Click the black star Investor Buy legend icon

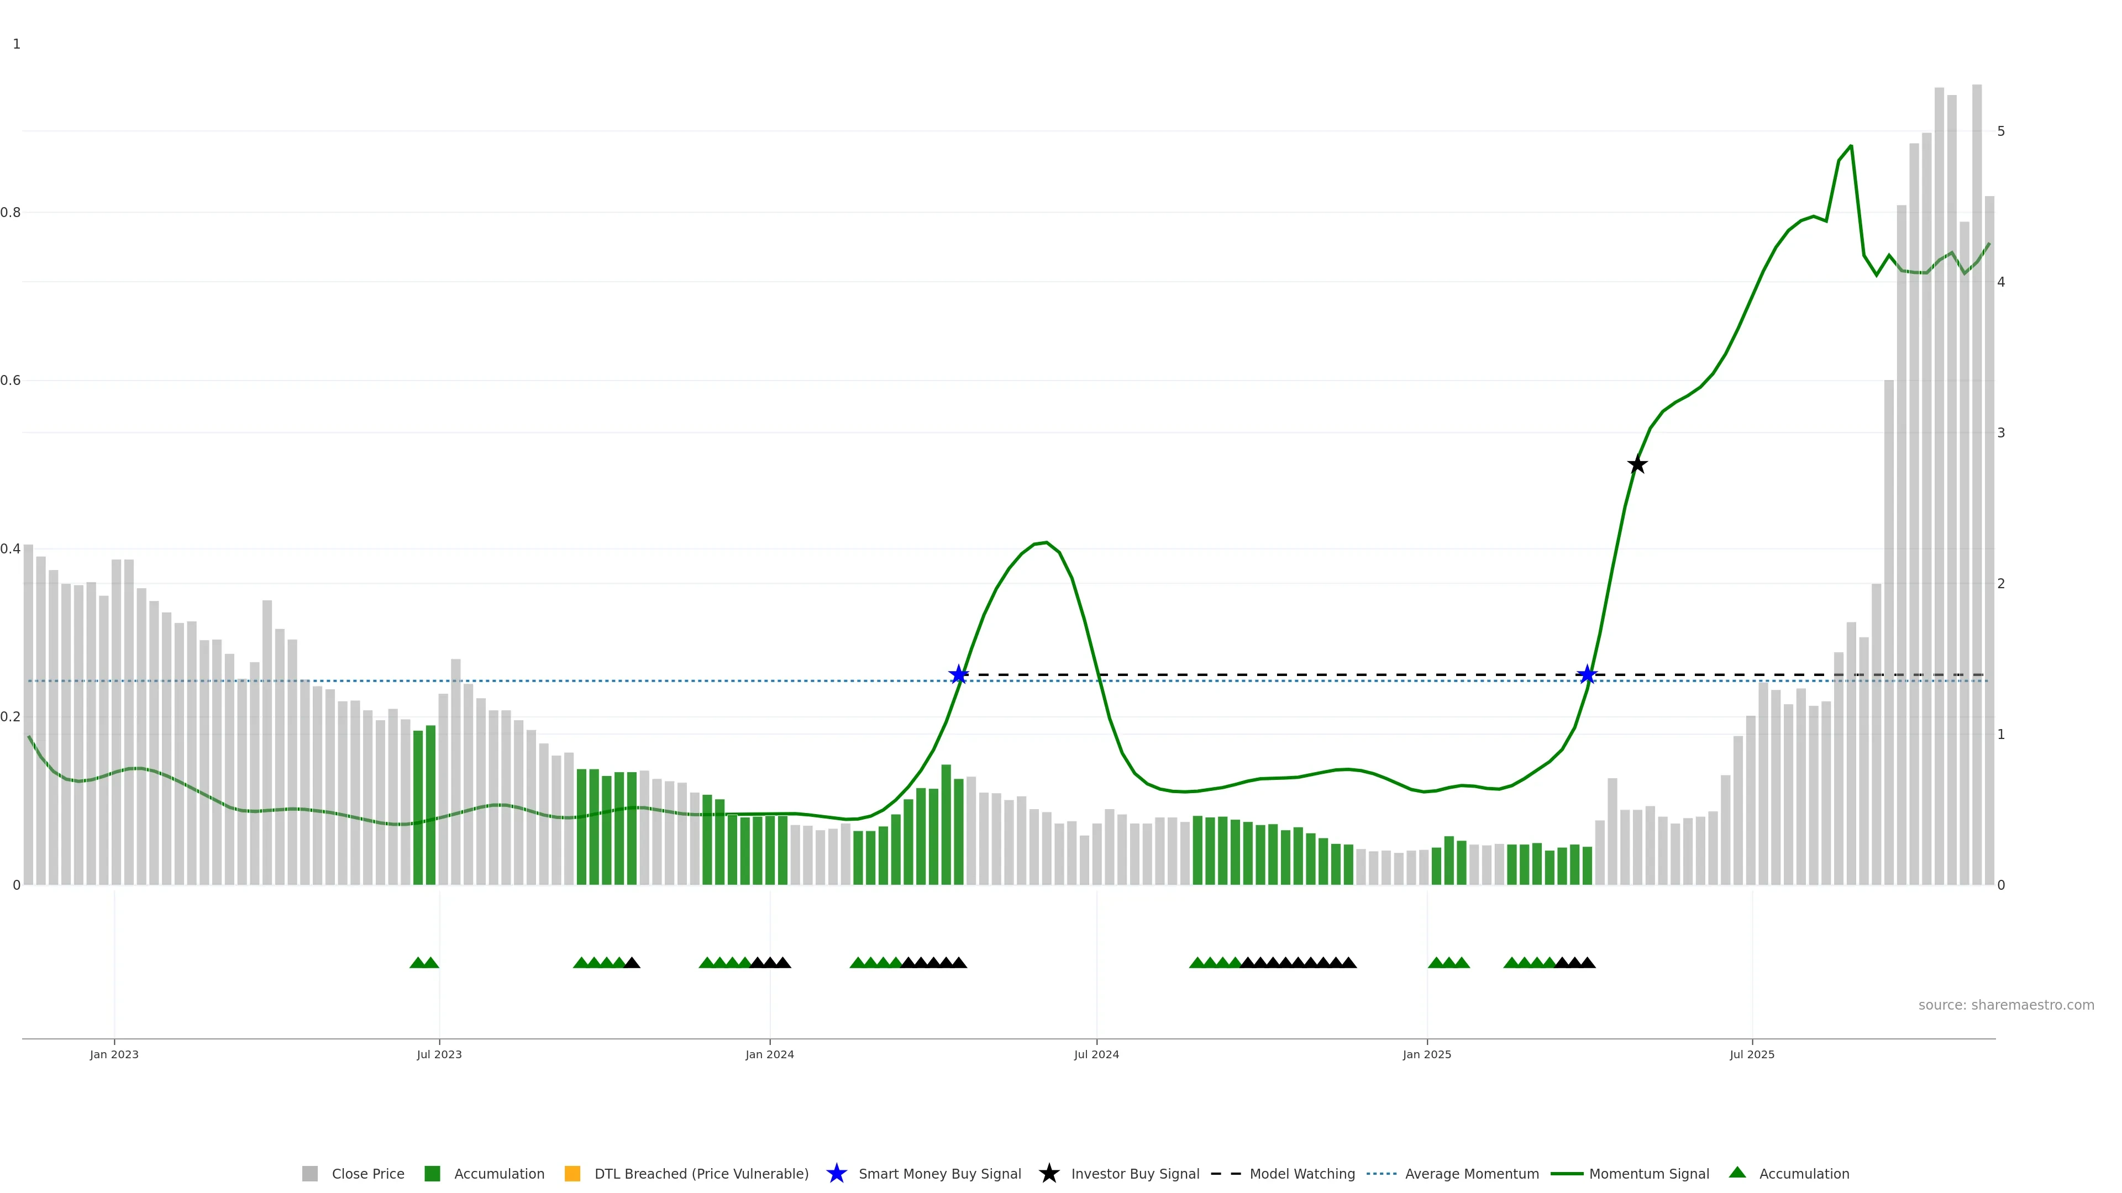click(x=1049, y=1173)
